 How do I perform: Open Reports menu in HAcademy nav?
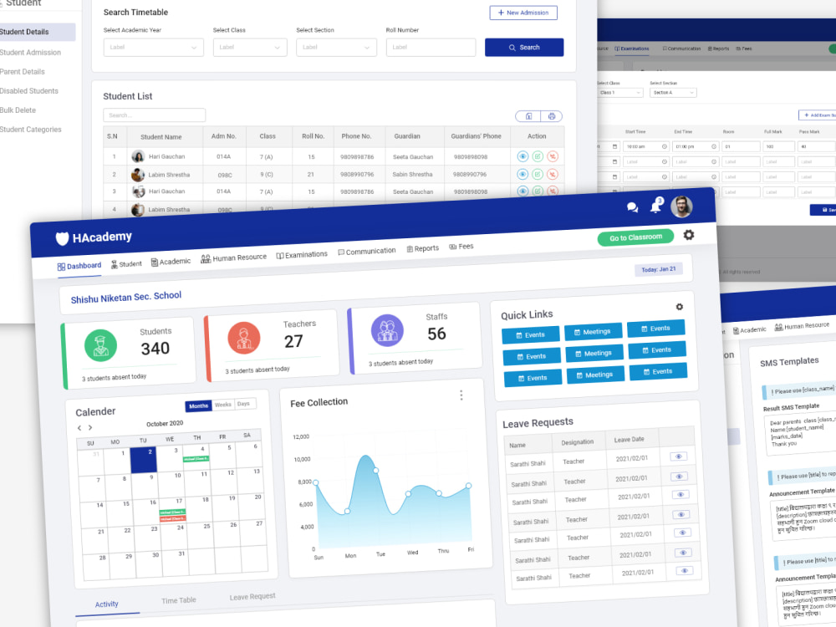[423, 248]
